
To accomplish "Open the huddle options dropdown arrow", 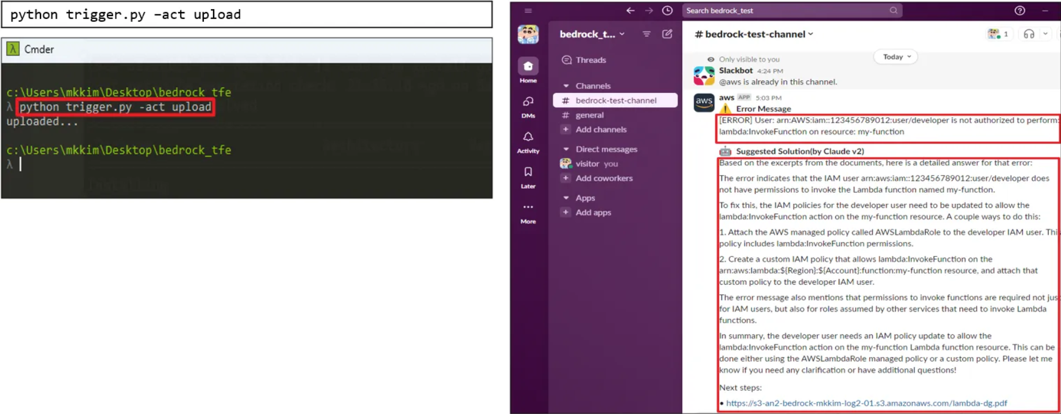I will (x=1045, y=34).
